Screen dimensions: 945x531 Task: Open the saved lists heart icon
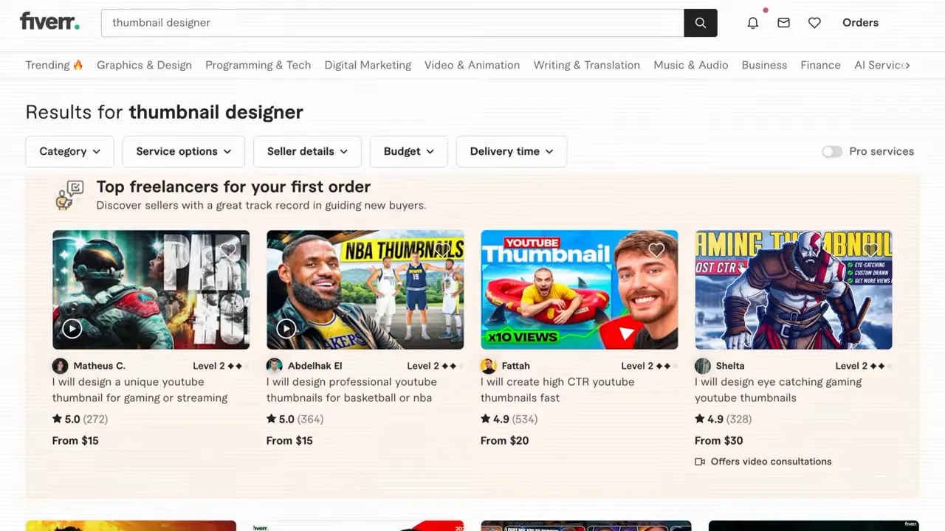(814, 23)
